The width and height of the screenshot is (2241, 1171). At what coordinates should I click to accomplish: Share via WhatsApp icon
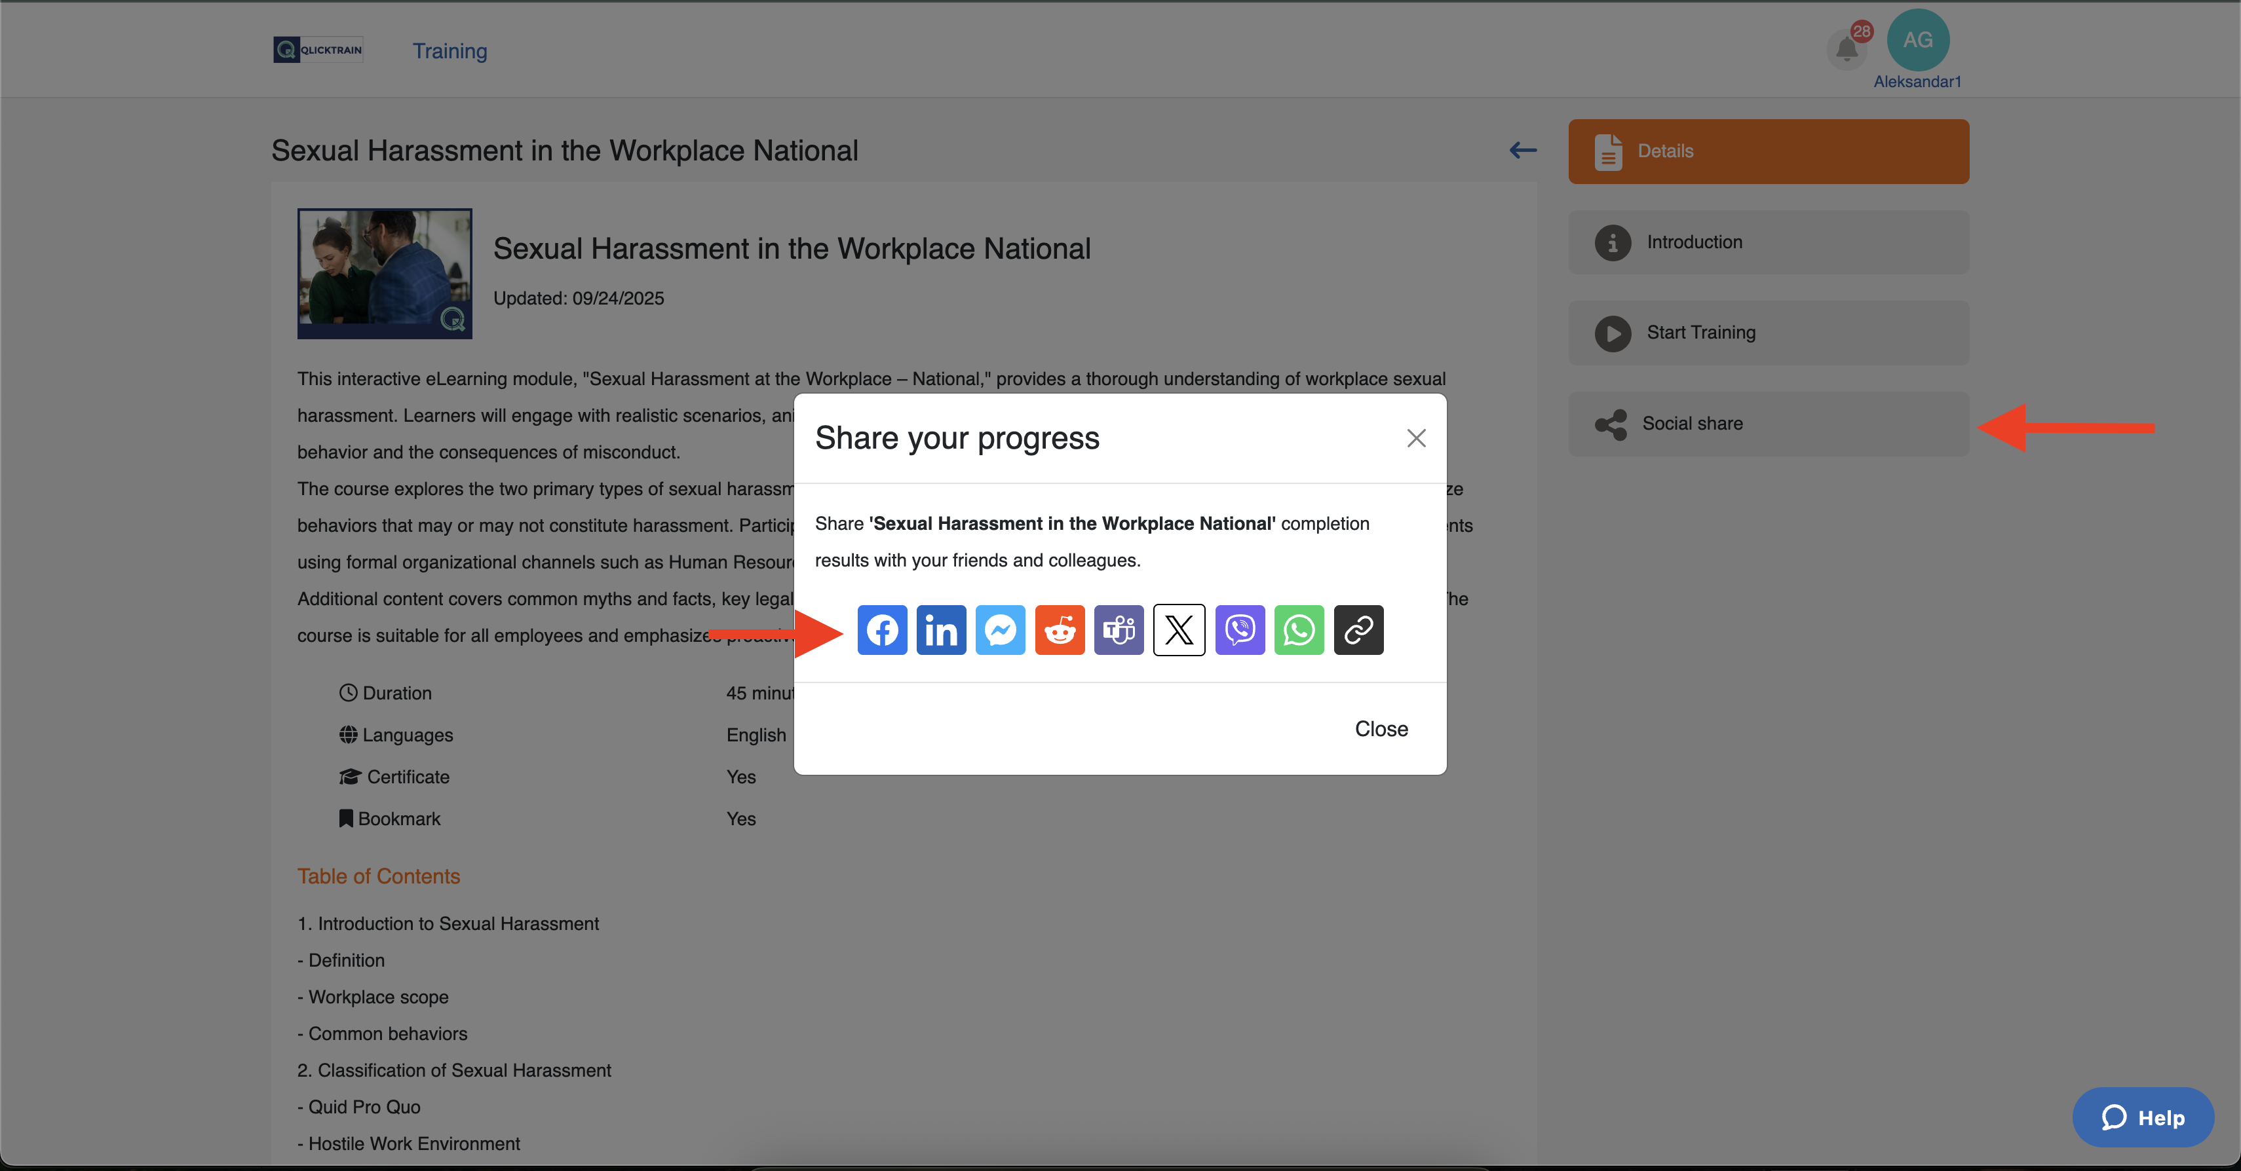pyautogui.click(x=1299, y=629)
